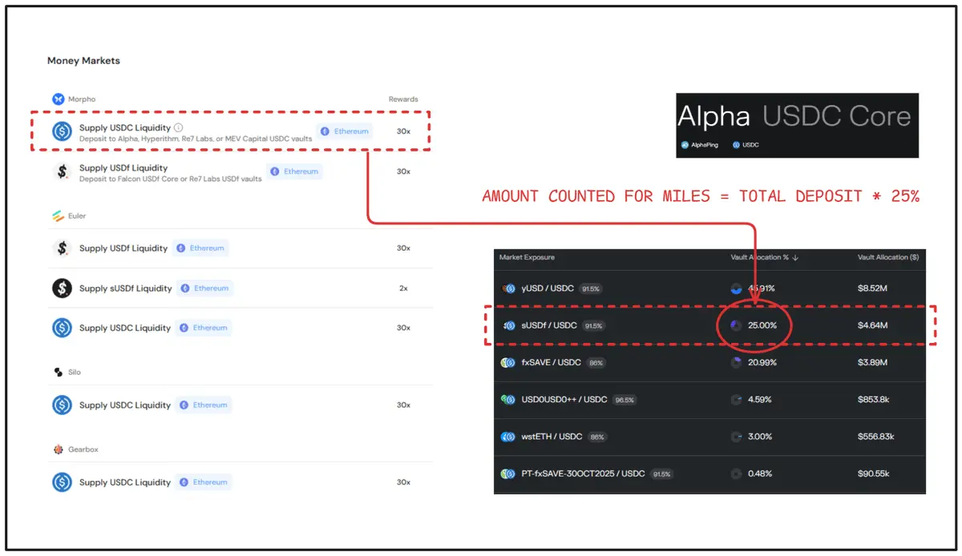
Task: Click the USDC coin icon in Morpho's USDC row
Action: tap(62, 131)
